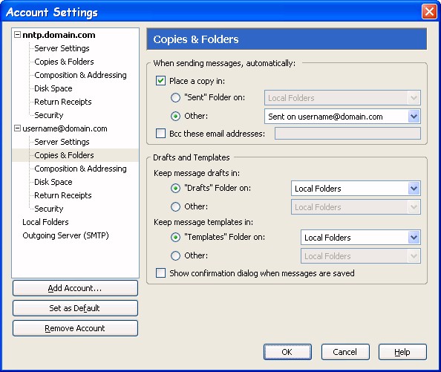Screen dimensions: 441x372
Task: Close the Account Settings dialog window
Action: [x=429, y=12]
